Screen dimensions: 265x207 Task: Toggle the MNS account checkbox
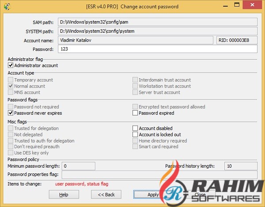tap(11, 92)
